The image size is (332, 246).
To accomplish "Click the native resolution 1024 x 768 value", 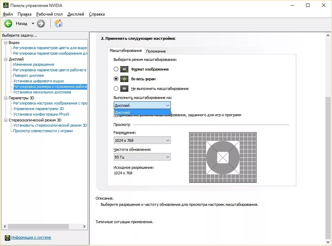I will (123, 173).
